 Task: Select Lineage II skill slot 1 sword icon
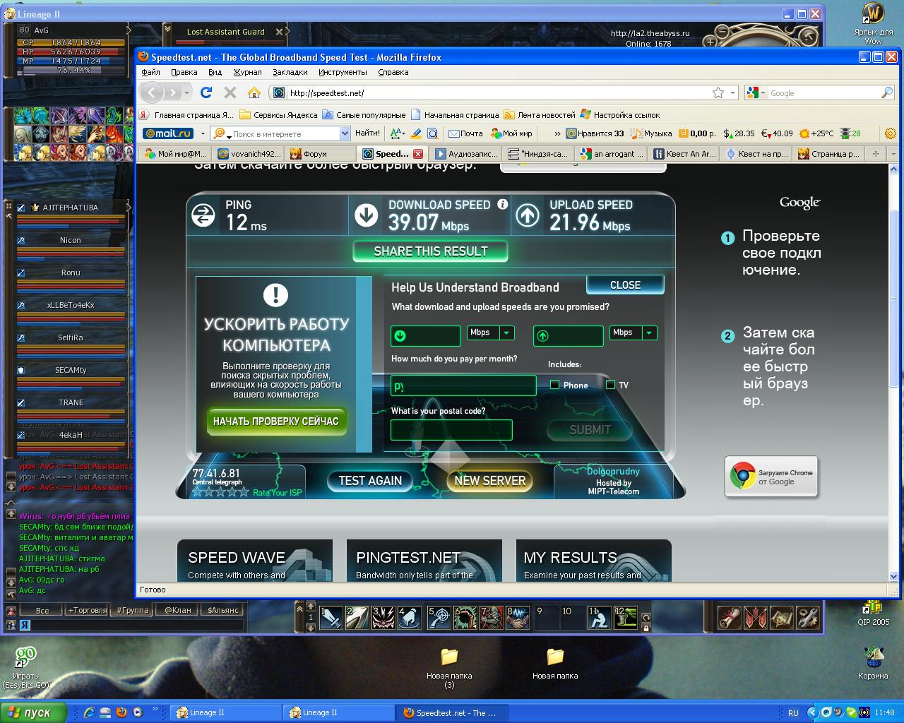(331, 618)
